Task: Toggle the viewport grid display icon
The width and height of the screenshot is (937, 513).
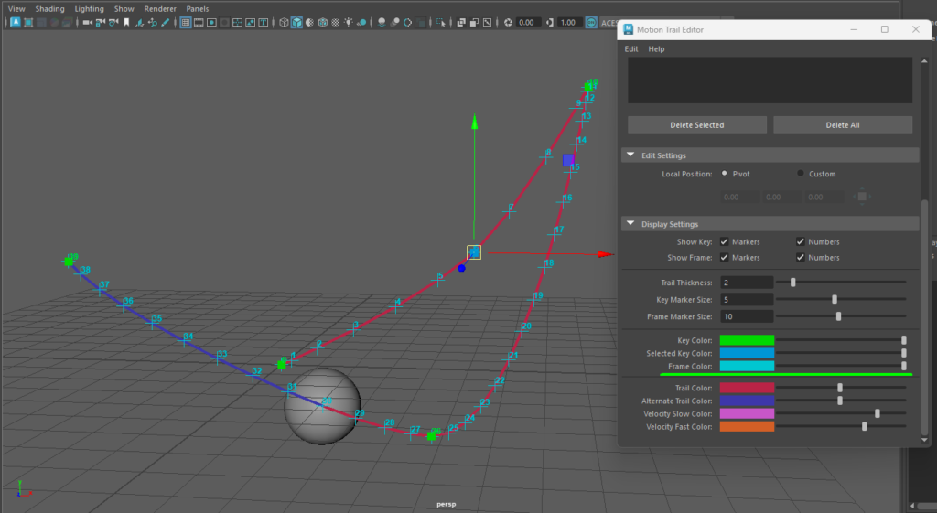Action: click(x=186, y=22)
